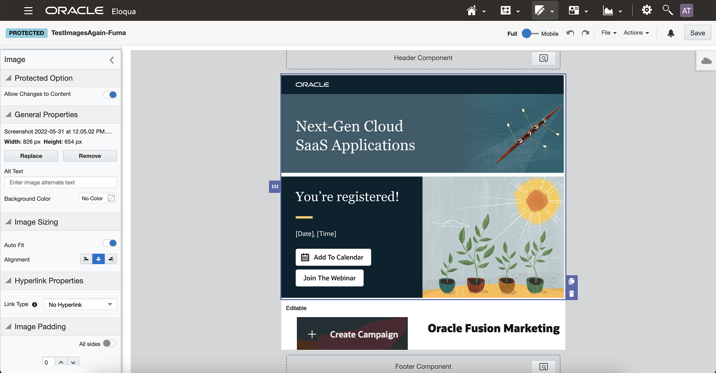716x373 pixels.
Task: Preview the Header Component magnifier icon
Action: (x=543, y=58)
